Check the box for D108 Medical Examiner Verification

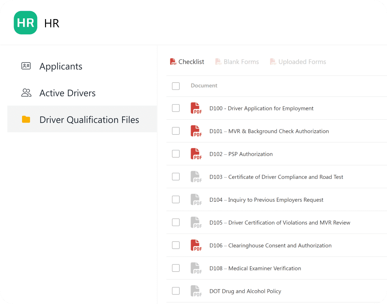click(176, 268)
